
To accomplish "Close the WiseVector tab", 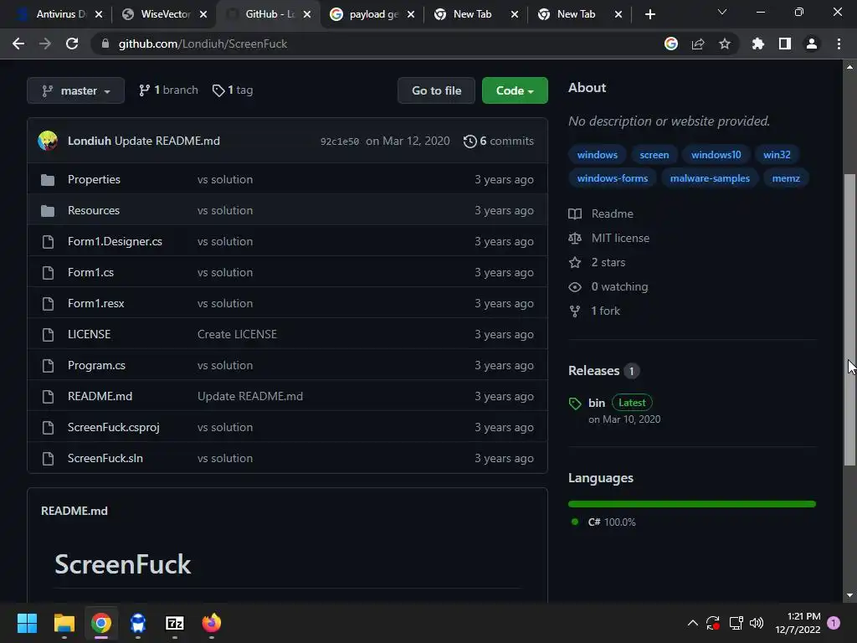I will click(203, 14).
